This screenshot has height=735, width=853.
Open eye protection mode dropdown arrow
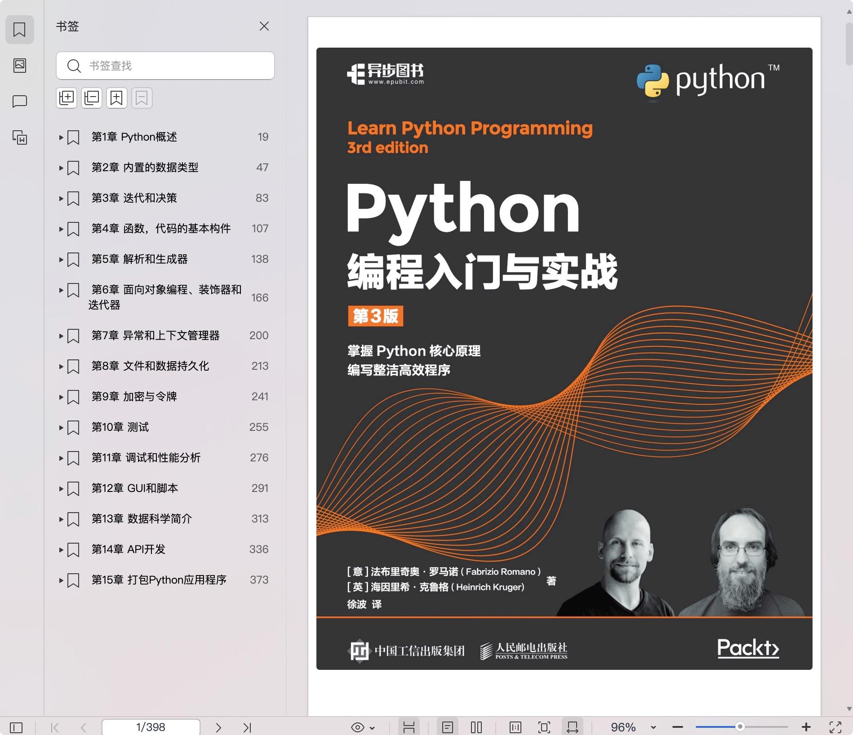pyautogui.click(x=372, y=727)
